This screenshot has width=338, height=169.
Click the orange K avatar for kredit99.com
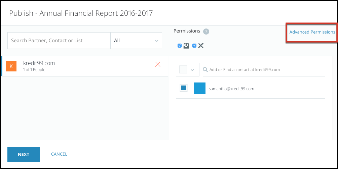click(11, 66)
